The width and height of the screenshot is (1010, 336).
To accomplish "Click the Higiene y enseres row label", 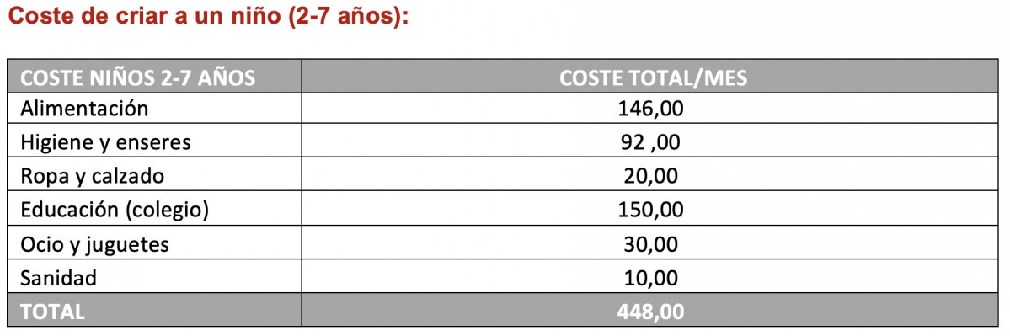I will click(105, 142).
